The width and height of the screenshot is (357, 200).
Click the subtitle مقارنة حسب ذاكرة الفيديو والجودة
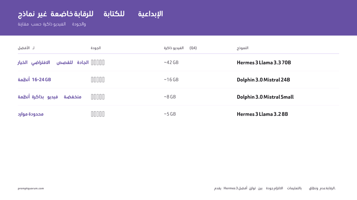click(x=52, y=24)
